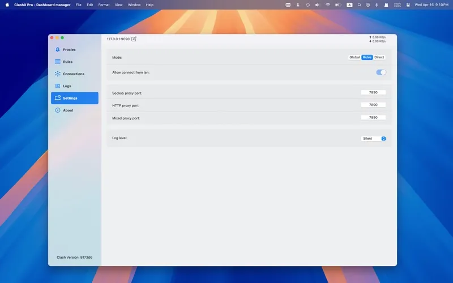
Task: Select the Rules mode segment
Action: [367, 57]
